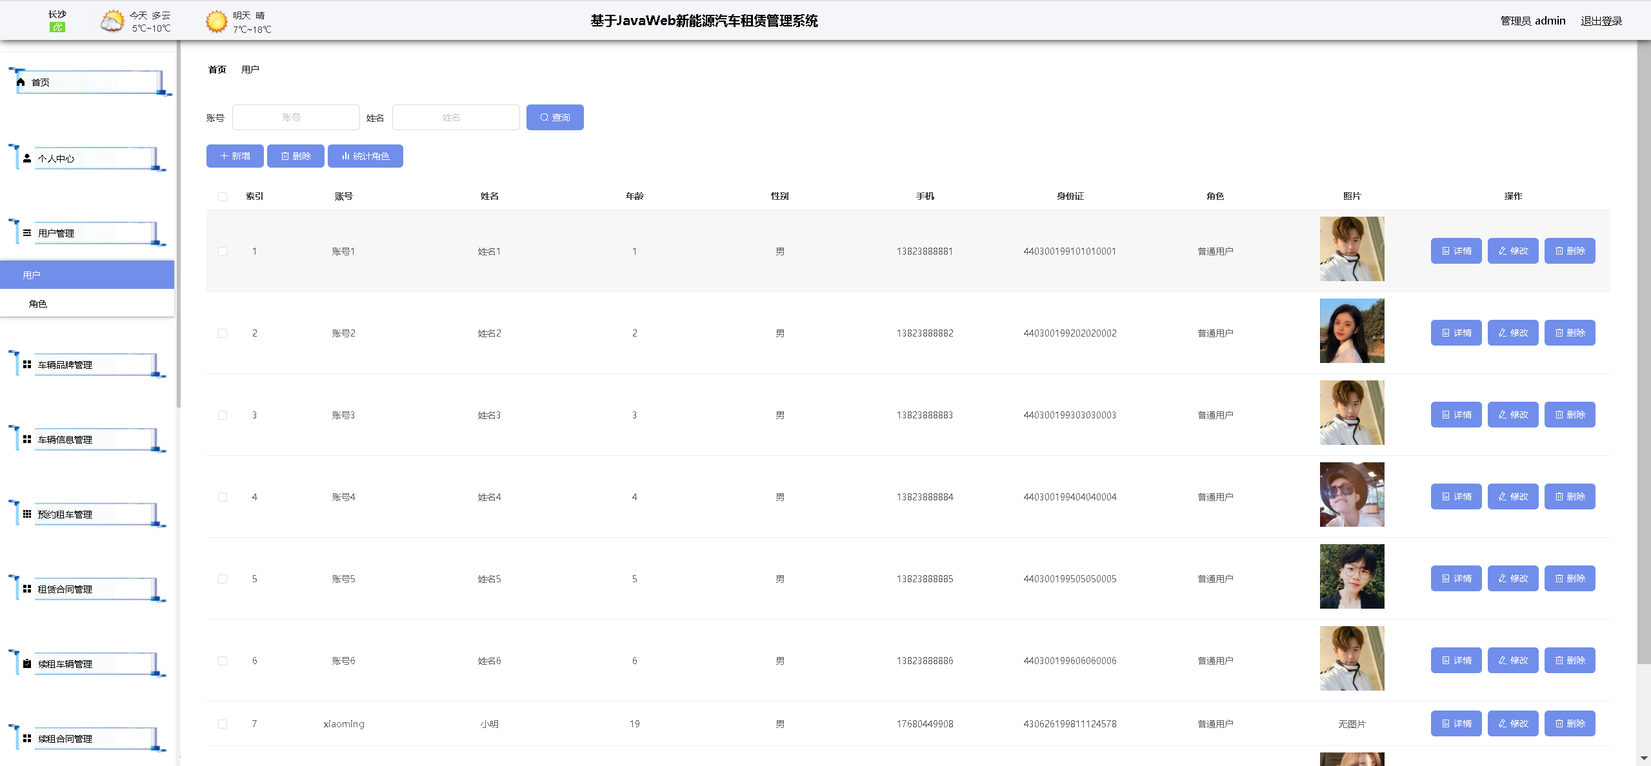Click today's cloudy weather icon

coord(112,21)
